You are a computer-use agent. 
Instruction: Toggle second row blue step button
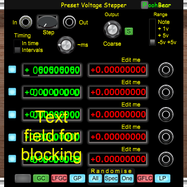pos(12,91)
